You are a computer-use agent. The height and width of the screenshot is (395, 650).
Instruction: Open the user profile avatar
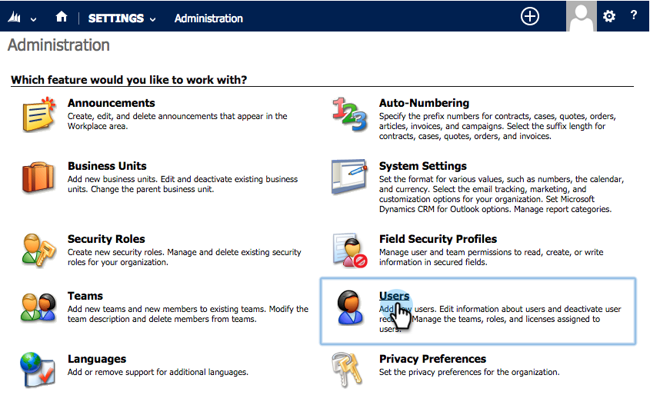point(582,16)
